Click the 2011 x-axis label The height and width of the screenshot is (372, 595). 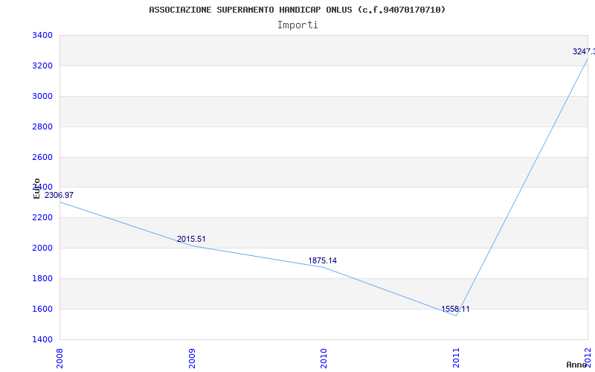pos(456,358)
